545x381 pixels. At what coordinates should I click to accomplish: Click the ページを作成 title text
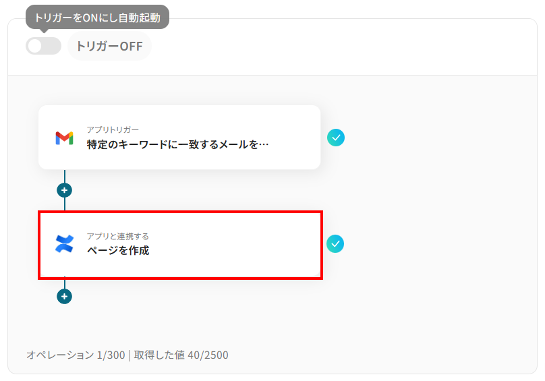coord(117,251)
